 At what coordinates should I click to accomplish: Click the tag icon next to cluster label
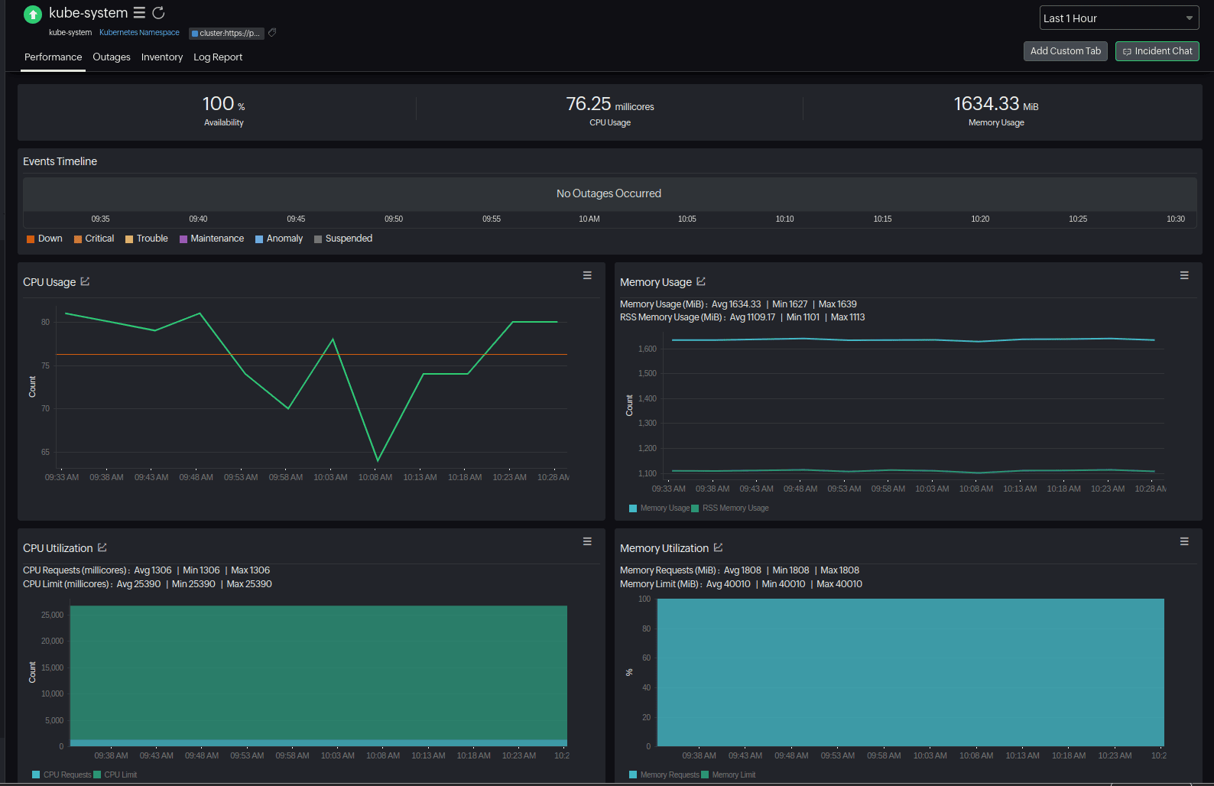(x=272, y=33)
